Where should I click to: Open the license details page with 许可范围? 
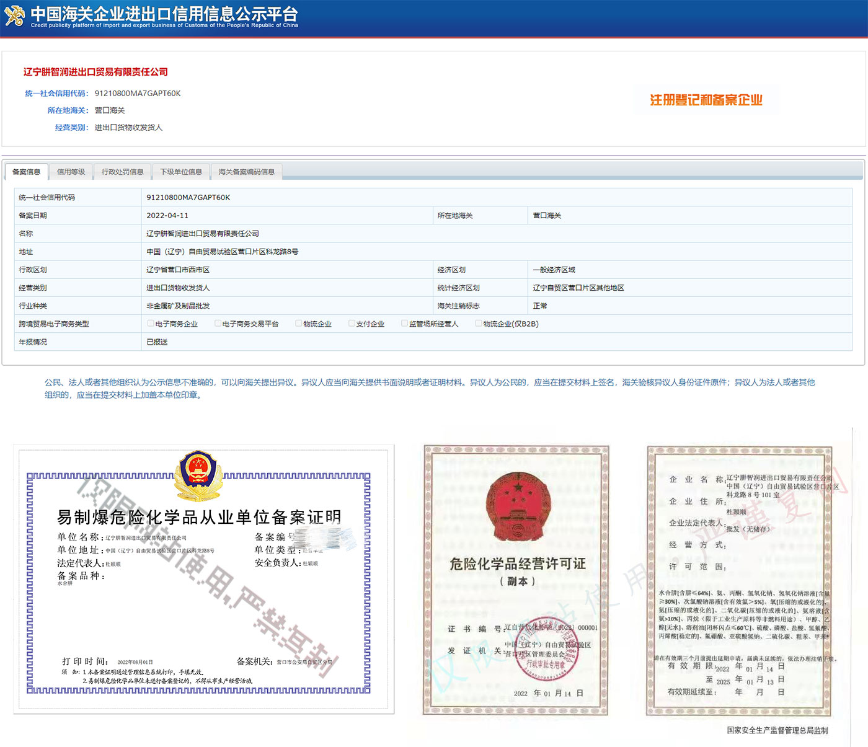(x=739, y=580)
